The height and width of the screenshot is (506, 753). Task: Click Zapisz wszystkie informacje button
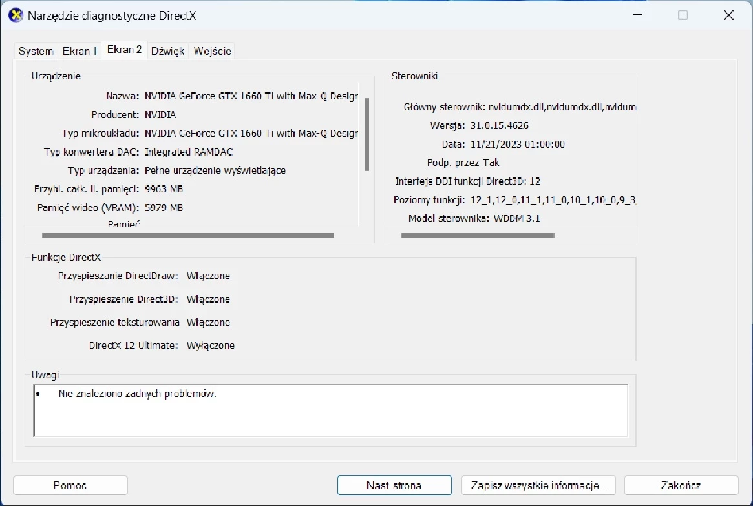pos(538,485)
